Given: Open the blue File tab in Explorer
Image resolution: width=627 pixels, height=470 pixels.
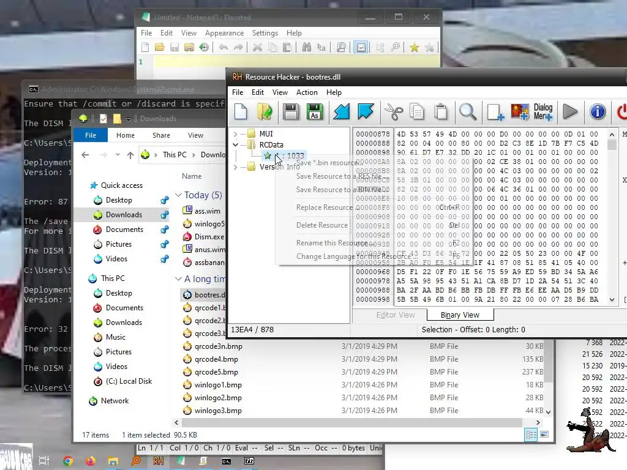Looking at the screenshot, I should [91, 135].
